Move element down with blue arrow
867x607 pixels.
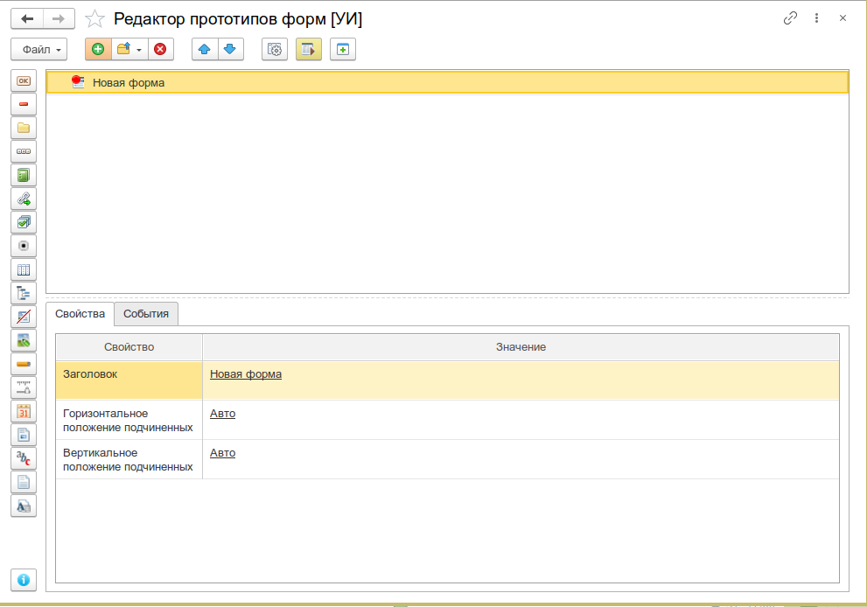point(231,49)
